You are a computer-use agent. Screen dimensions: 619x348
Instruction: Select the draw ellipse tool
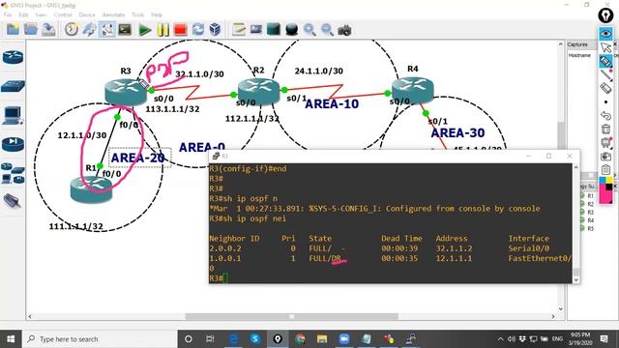coord(291,30)
